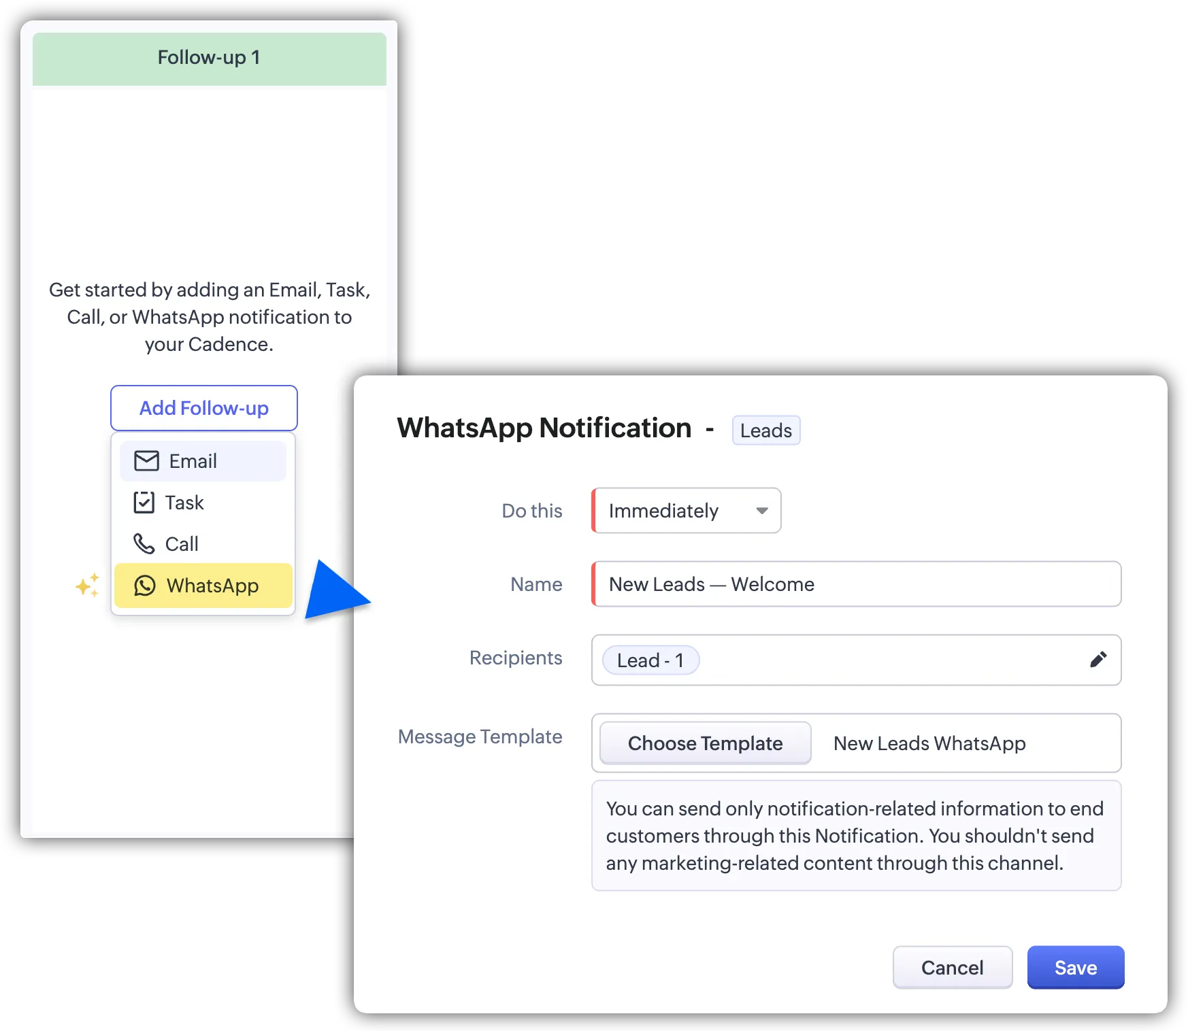
Task: Click the New Leads WhatsApp template name
Action: [x=929, y=743]
